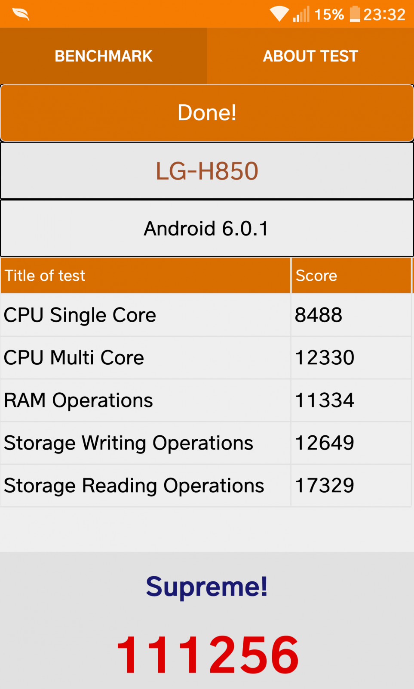Select the Storage Writing Operations row
The image size is (414, 689).
click(206, 443)
